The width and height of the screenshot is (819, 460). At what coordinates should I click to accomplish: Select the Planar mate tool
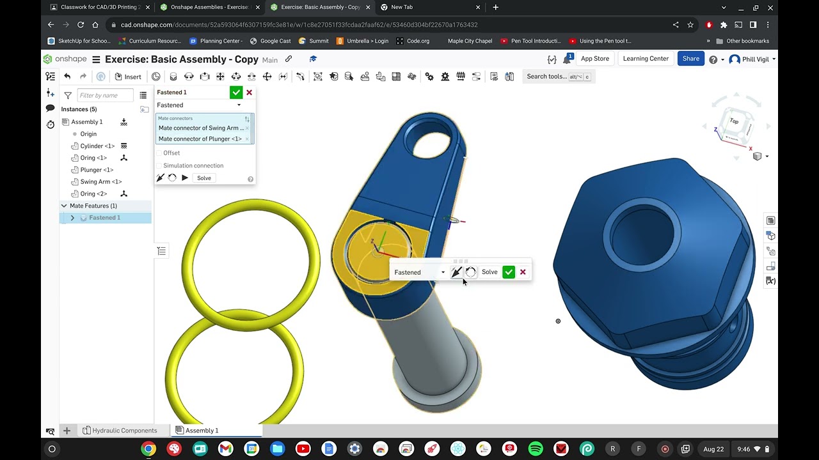point(220,77)
